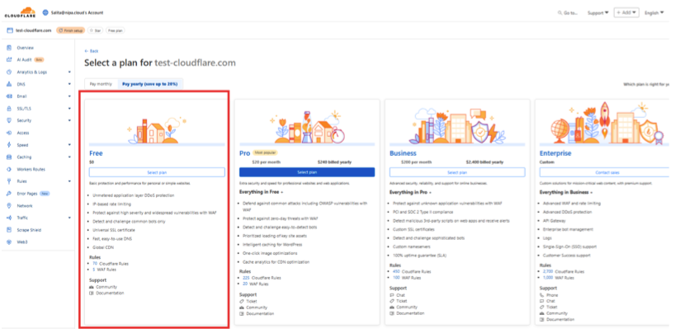Open Access in the sidebar
The width and height of the screenshot is (676, 329).
pyautogui.click(x=23, y=133)
